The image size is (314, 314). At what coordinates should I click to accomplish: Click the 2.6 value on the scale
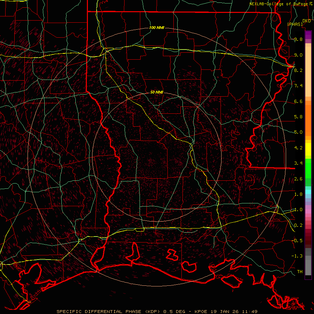[x=298, y=179]
